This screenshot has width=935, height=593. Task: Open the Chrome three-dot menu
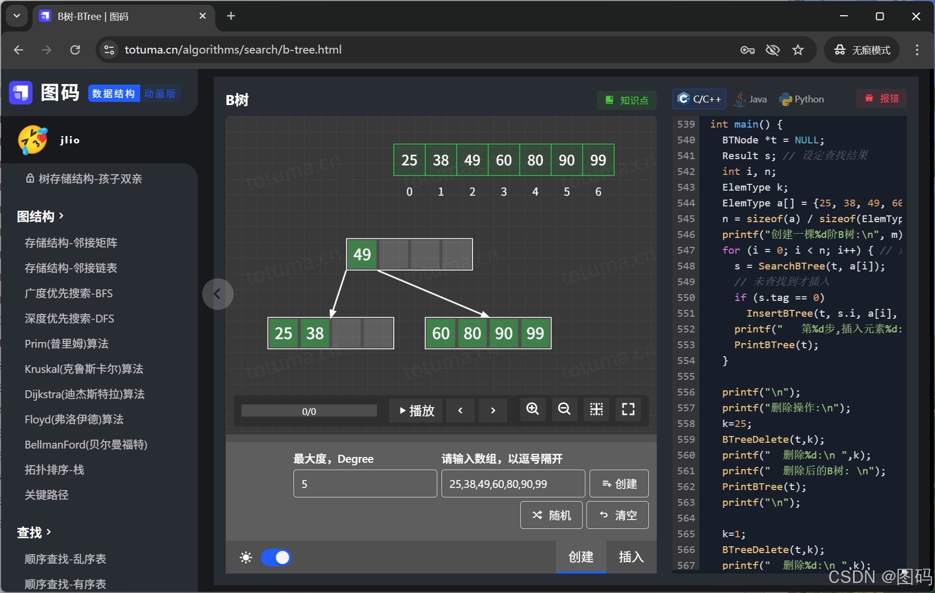(x=917, y=50)
